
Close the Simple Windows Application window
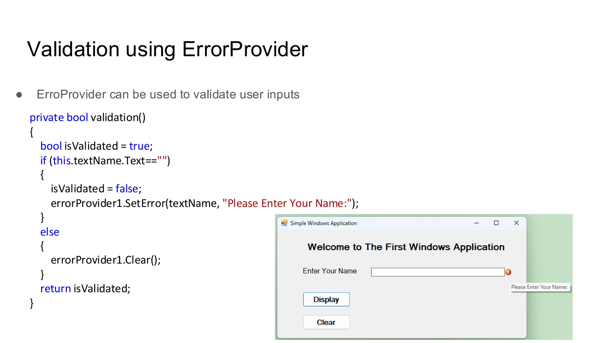[x=516, y=223]
